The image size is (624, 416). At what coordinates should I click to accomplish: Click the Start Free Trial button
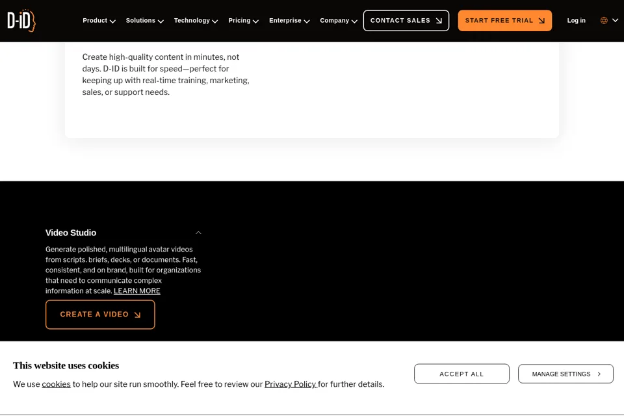[504, 20]
